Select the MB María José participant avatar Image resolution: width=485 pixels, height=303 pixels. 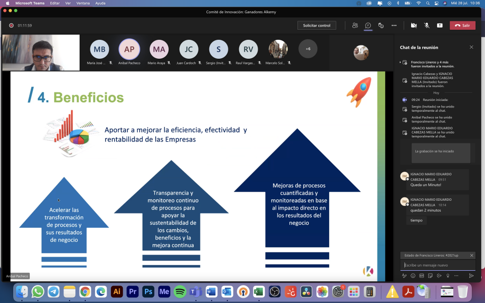click(x=99, y=49)
